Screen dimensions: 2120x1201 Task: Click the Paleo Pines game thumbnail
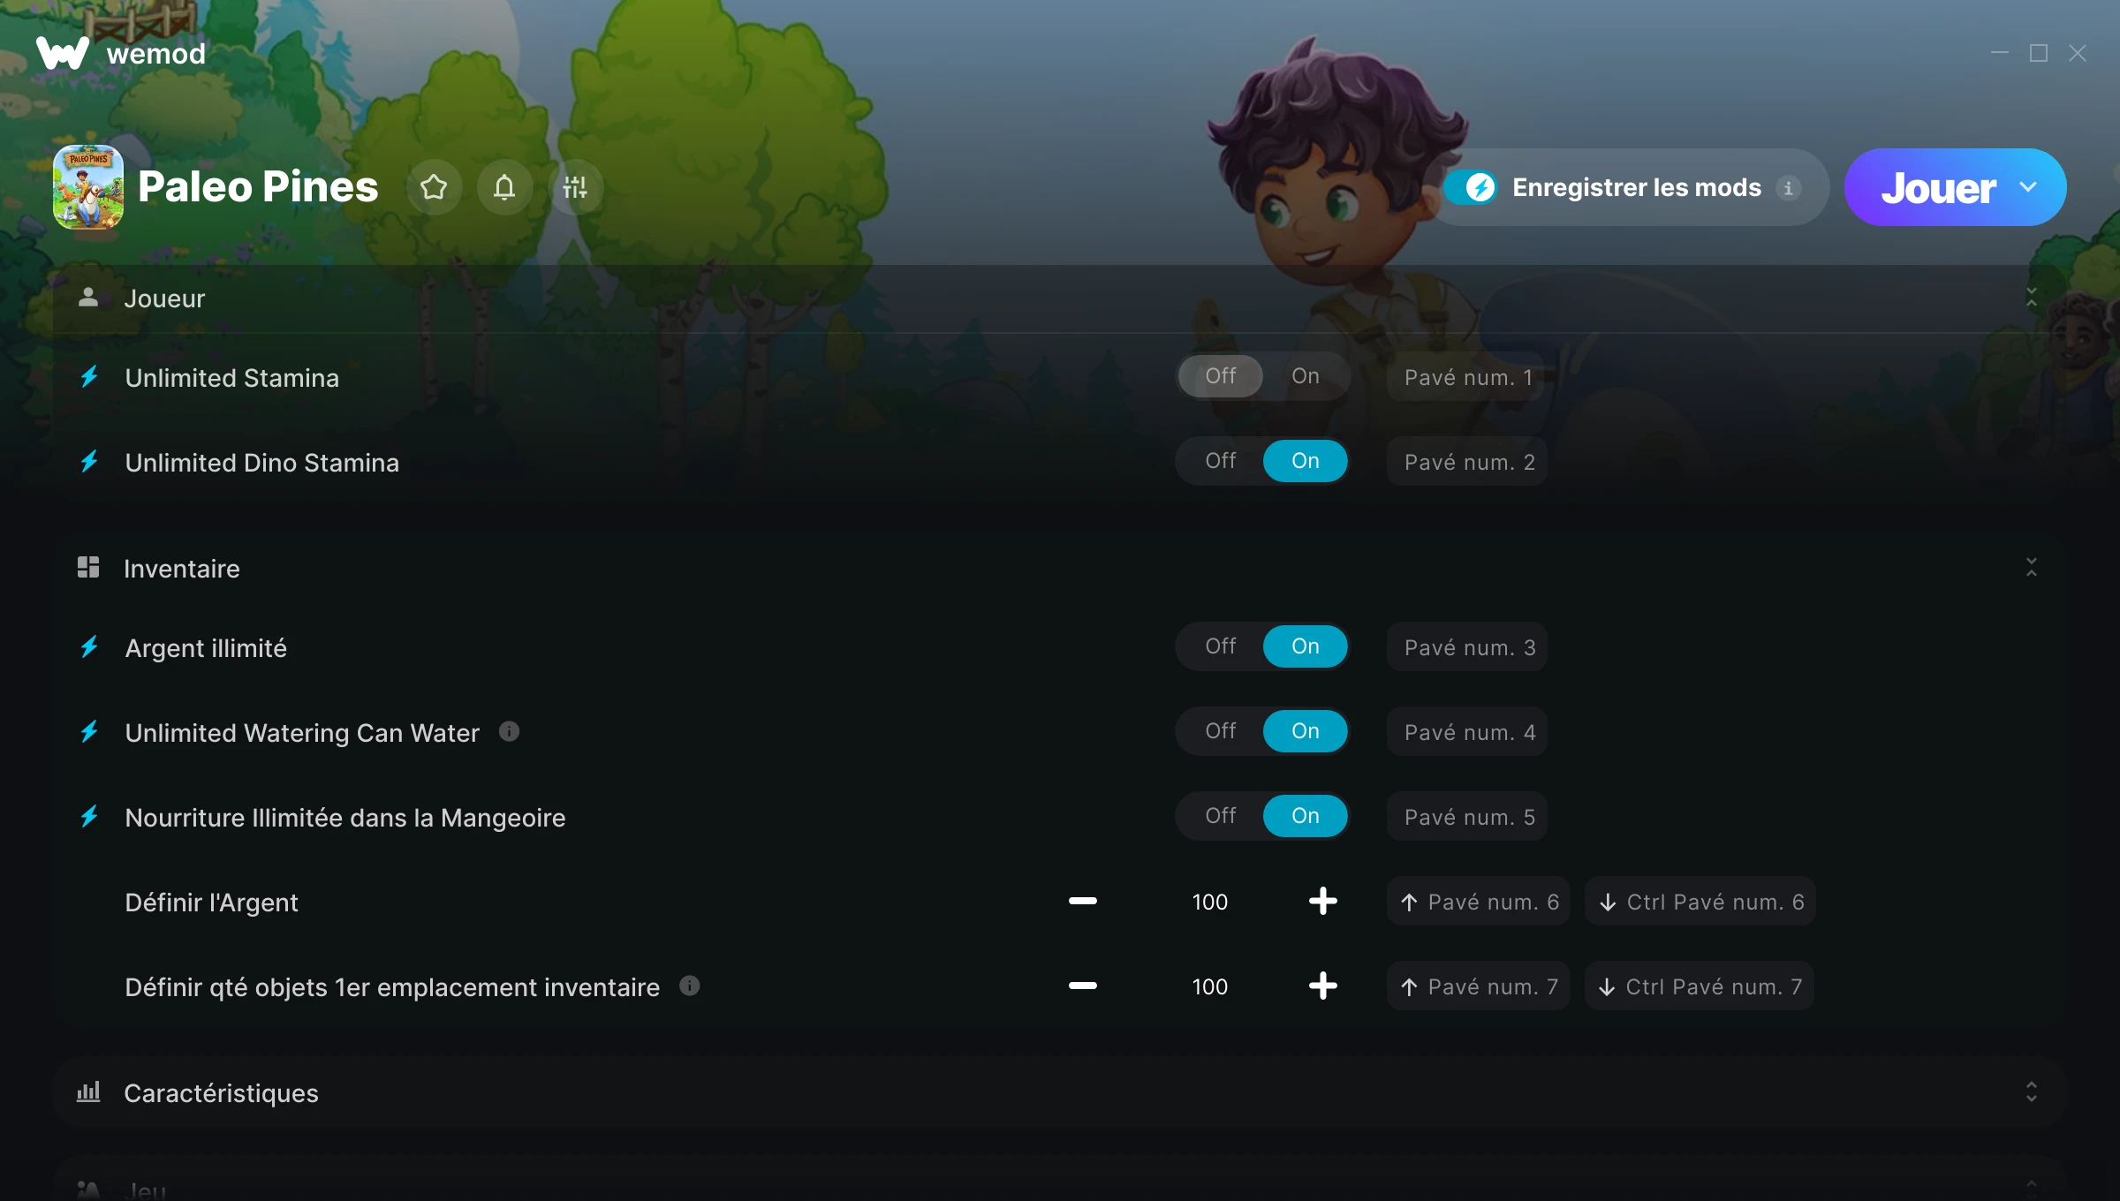(88, 187)
